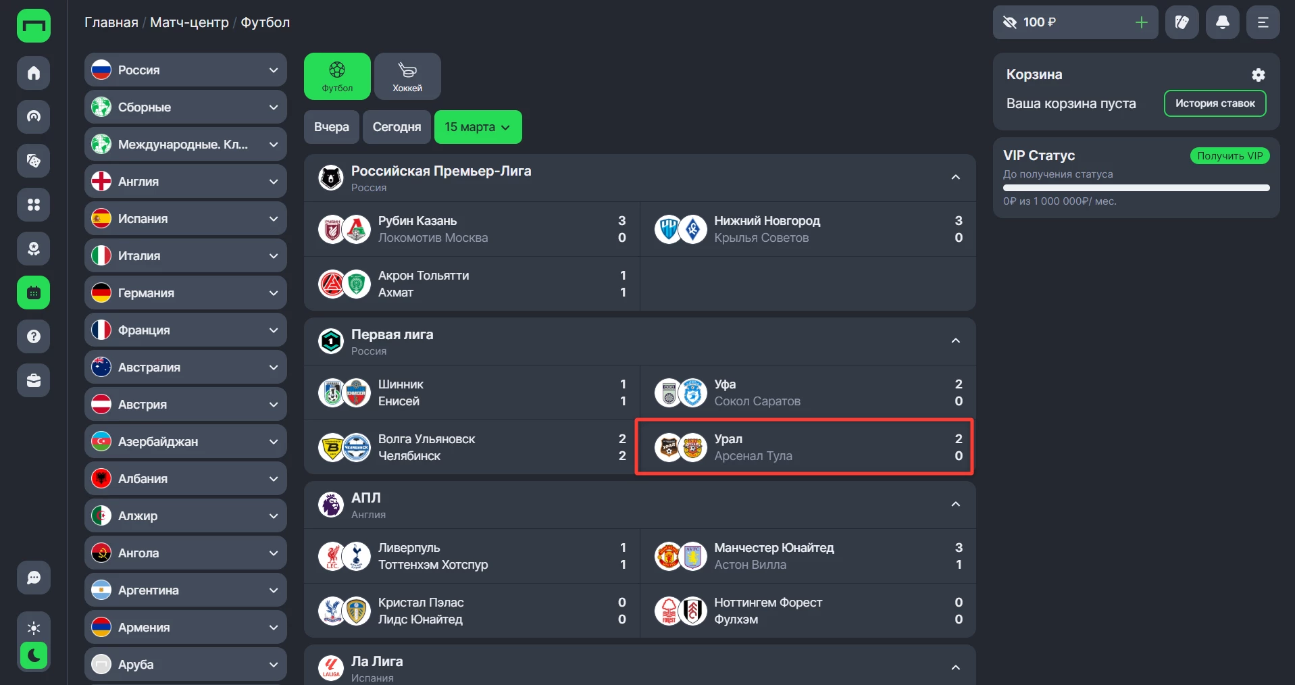1295x685 pixels.
Task: Click the briefcase icon in sidebar
Action: coord(34,380)
